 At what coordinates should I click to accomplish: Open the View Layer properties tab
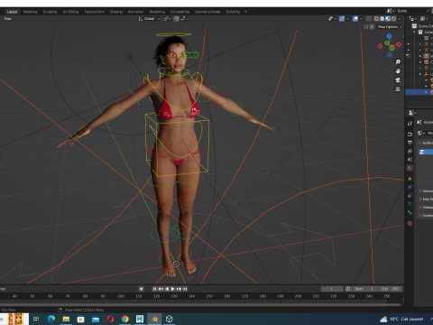[x=410, y=151]
